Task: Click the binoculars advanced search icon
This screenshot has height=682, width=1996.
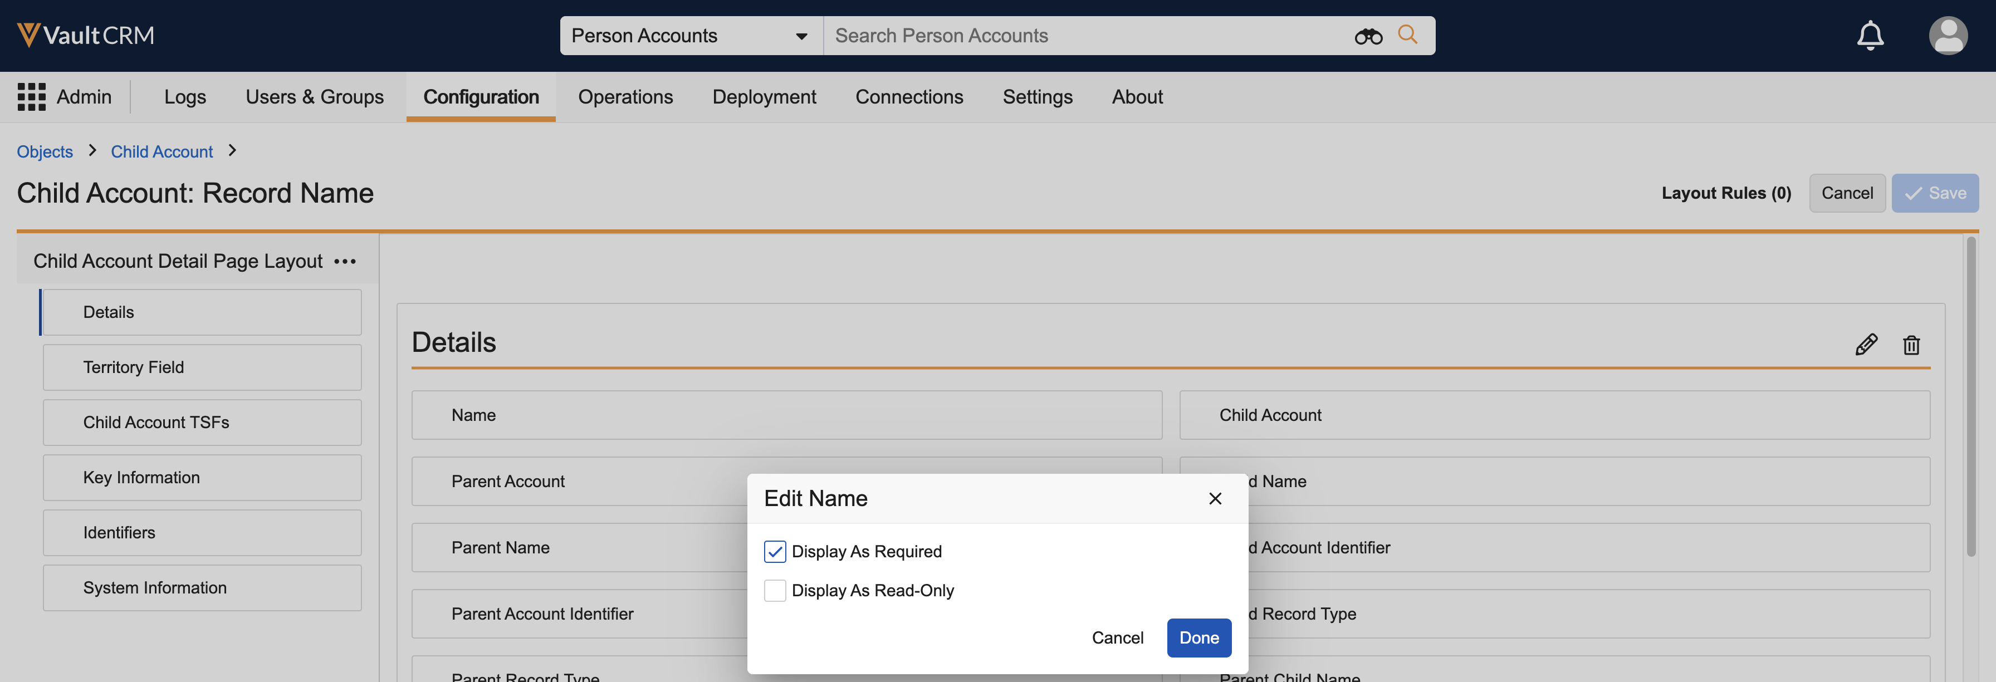Action: point(1368,36)
